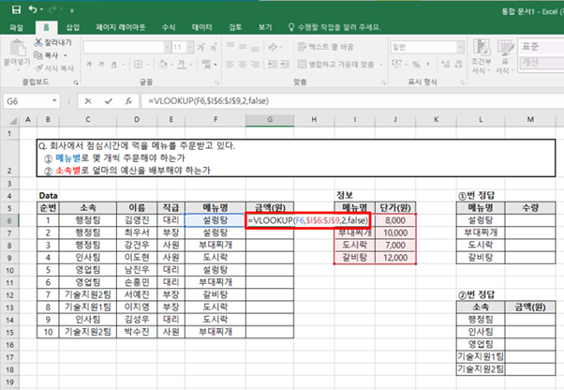The image size is (564, 390).
Task: Switch to the 삽입 (Insert) tab
Action: [73, 27]
